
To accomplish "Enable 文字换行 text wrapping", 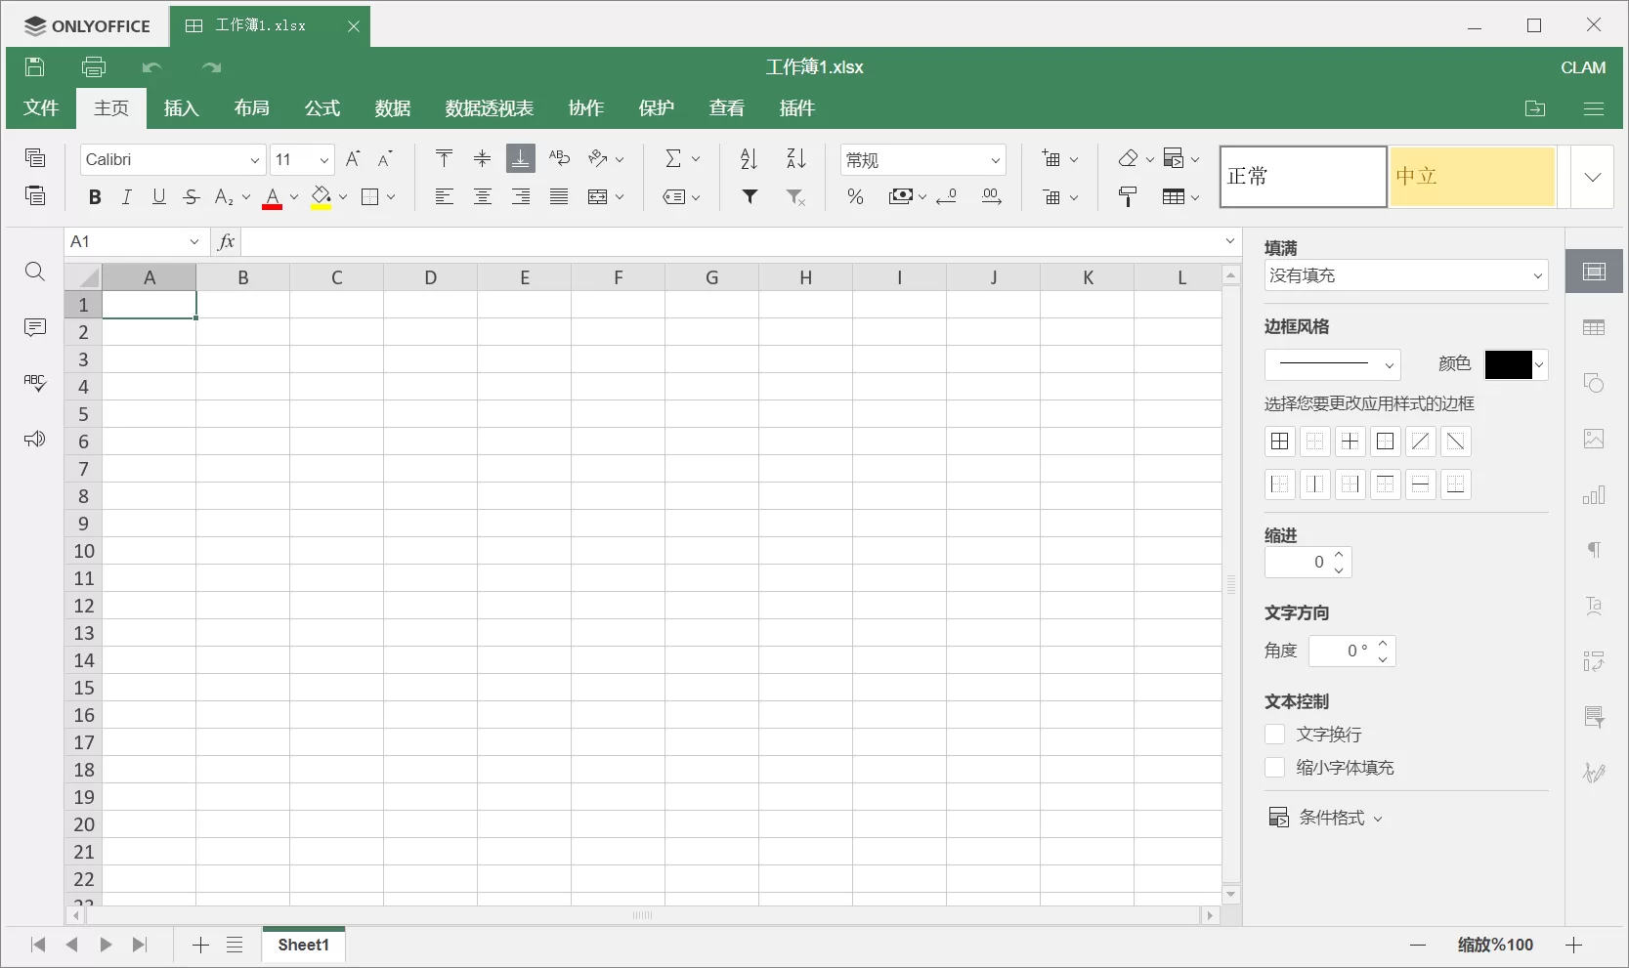I will pos(1275,734).
